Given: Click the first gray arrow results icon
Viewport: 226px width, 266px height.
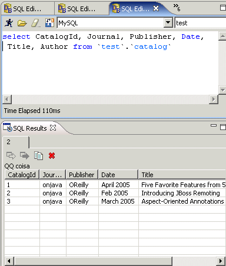Looking at the screenshot, I should tap(11, 155).
